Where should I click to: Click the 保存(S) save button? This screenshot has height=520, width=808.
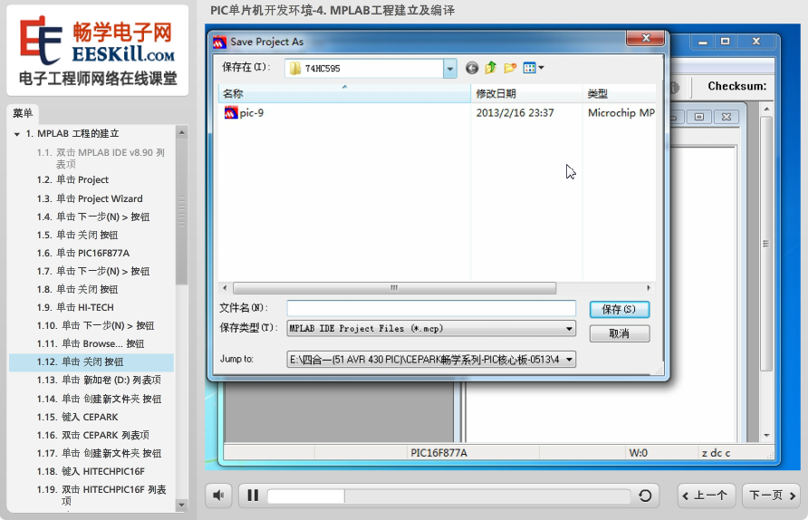(x=620, y=309)
